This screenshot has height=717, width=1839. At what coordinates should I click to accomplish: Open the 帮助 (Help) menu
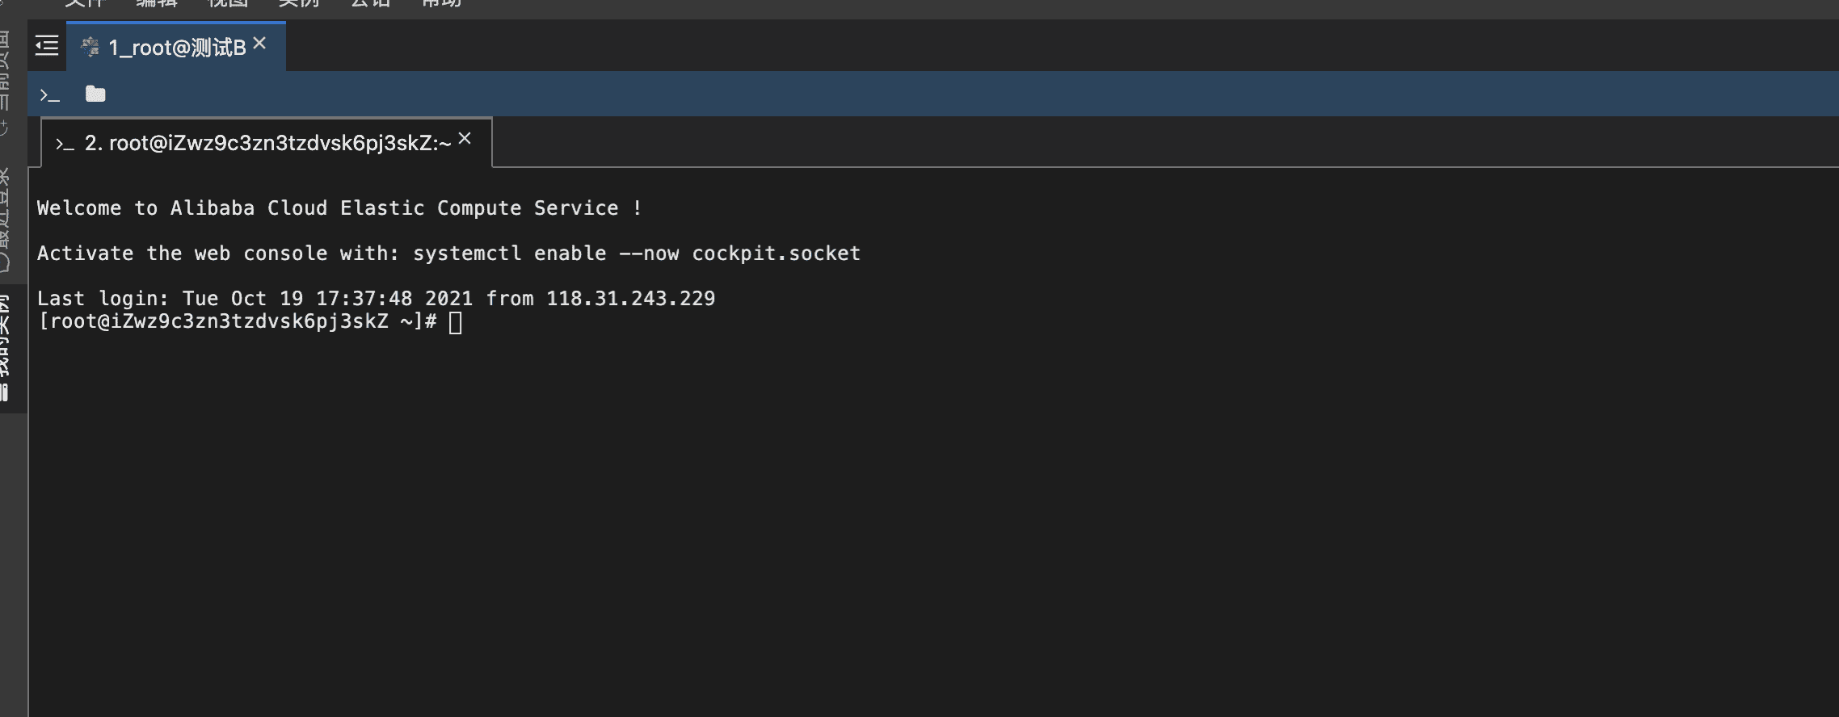point(441,3)
